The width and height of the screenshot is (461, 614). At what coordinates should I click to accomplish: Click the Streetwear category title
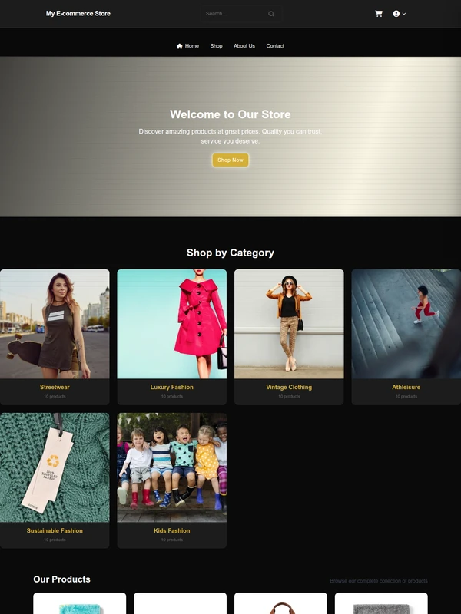(55, 388)
